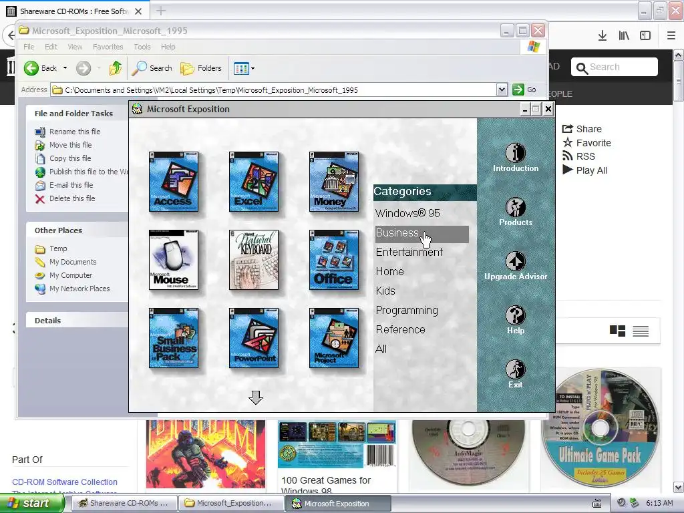Screen dimensions: 684x513
Task: Switch to Shareware CD-ROMs taskbar item
Action: (124, 504)
